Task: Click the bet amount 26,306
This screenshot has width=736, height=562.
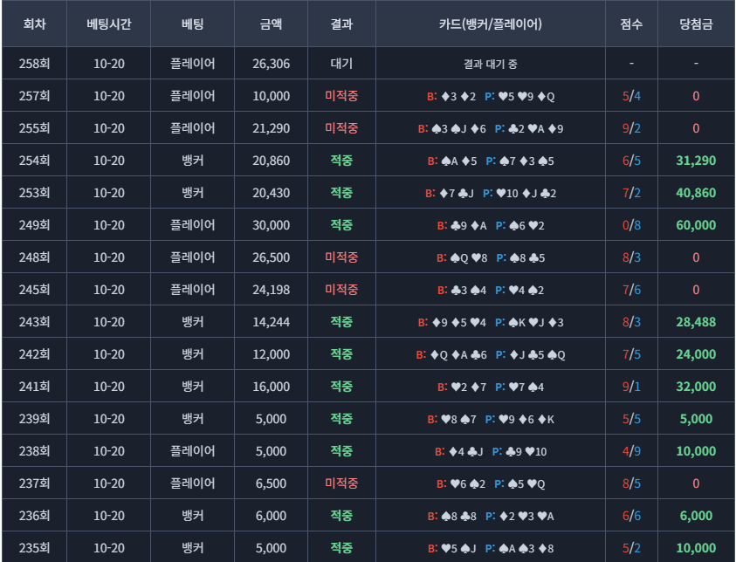Action: 271,64
